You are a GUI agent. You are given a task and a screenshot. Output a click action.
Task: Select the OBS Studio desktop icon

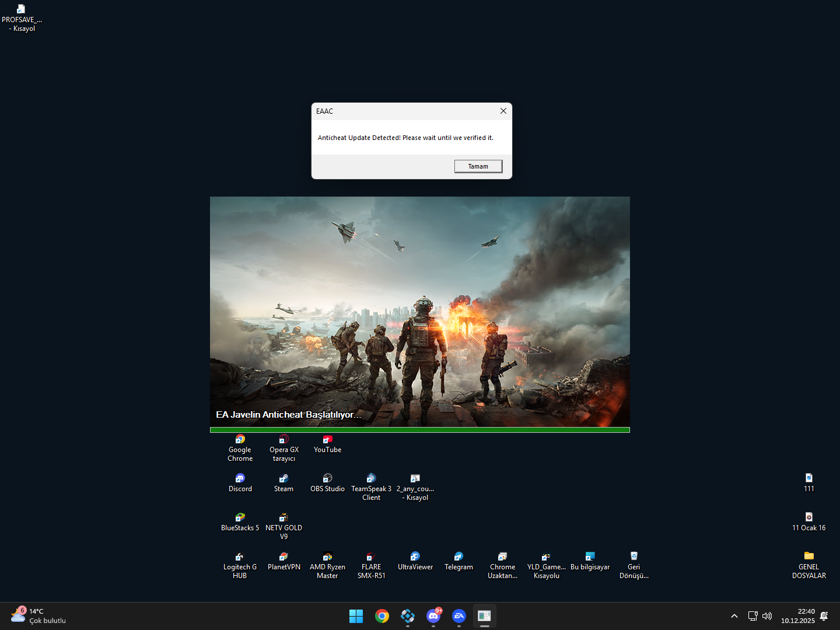coord(327,483)
